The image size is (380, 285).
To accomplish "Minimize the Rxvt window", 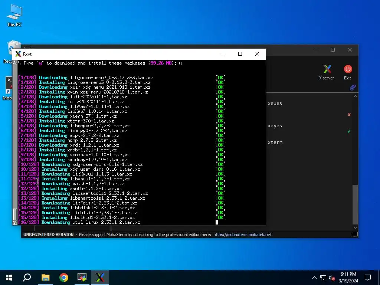I will click(x=223, y=54).
